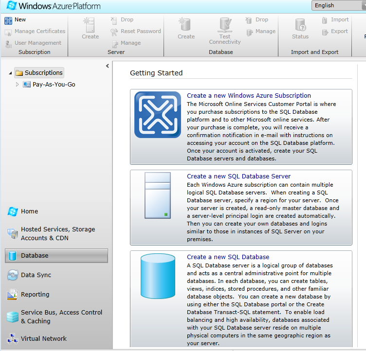Click the User Management icon
Viewport: 366px width, 351px height.
[x=8, y=44]
